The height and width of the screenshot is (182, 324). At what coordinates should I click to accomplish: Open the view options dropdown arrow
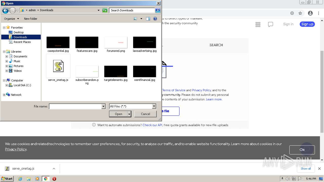point(141,19)
